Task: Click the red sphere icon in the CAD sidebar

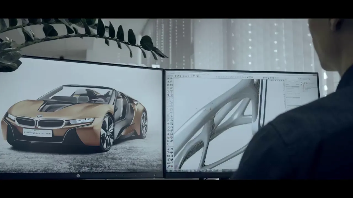Action: pos(172,166)
